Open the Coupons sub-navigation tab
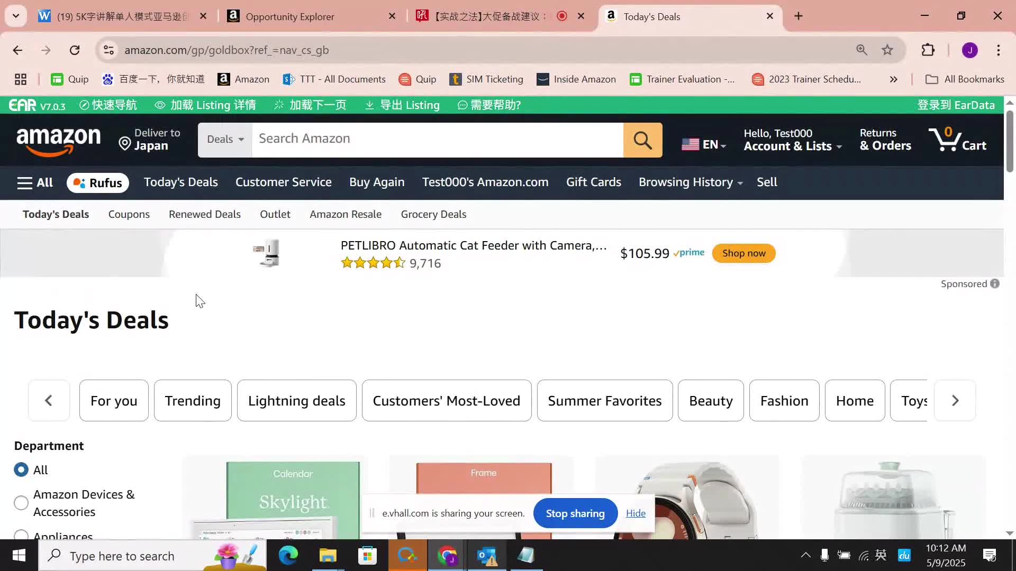 (x=129, y=215)
